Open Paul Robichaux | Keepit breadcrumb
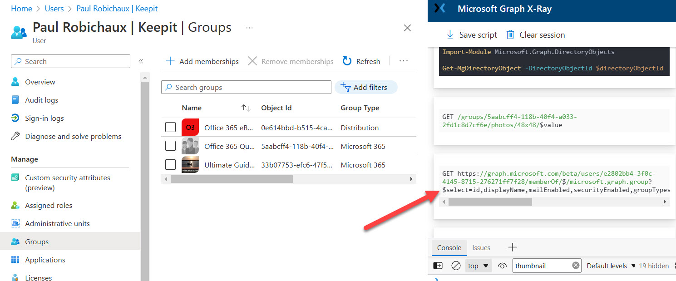Screen dimensions: 676x281 click(117, 9)
